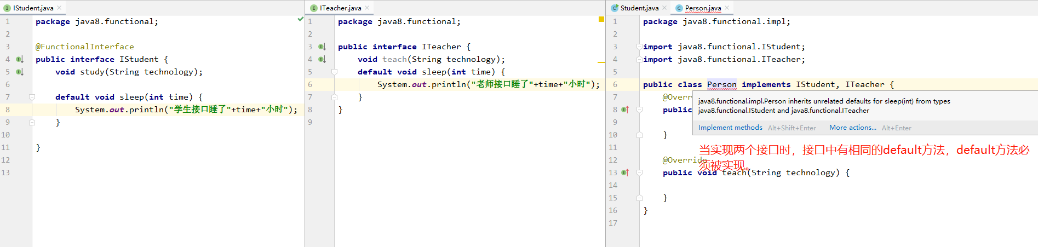Image resolution: width=1038 pixels, height=247 pixels.
Task: Close the ITeacher.java tab
Action: coord(367,8)
